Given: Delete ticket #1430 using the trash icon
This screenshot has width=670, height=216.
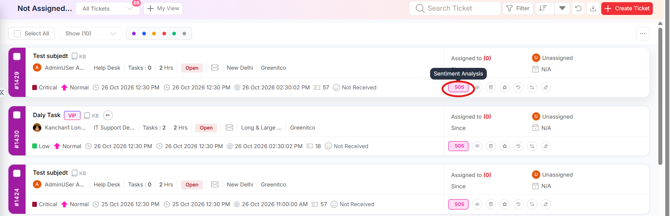Looking at the screenshot, I should click(x=491, y=146).
